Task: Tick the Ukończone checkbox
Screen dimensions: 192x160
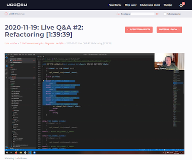Action: tap(165, 14)
